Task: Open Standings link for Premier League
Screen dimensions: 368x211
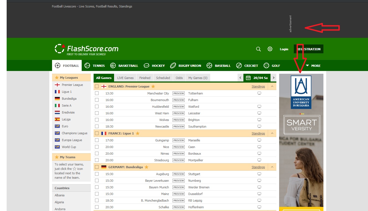Action: [258, 86]
